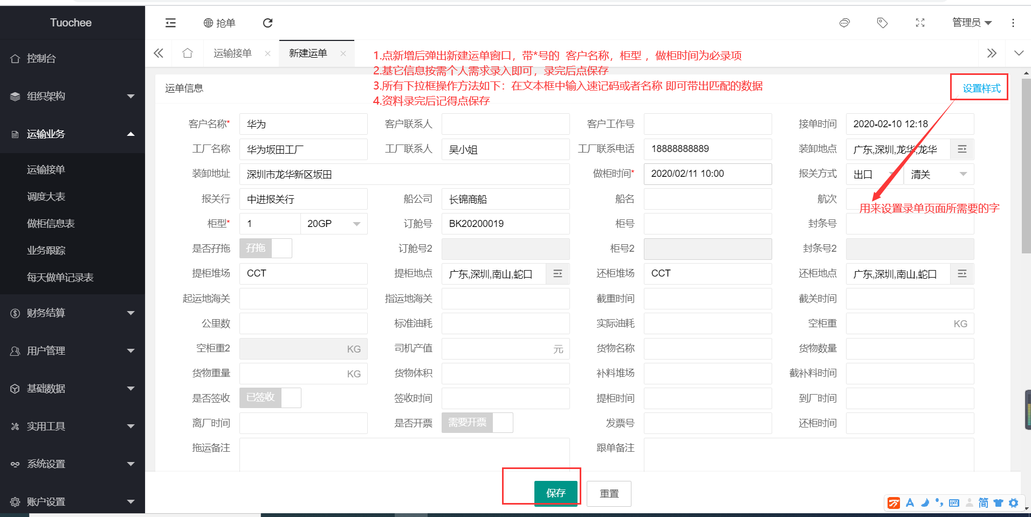The image size is (1031, 517).
Task: Expand the 系统设置 menu
Action: click(x=72, y=464)
